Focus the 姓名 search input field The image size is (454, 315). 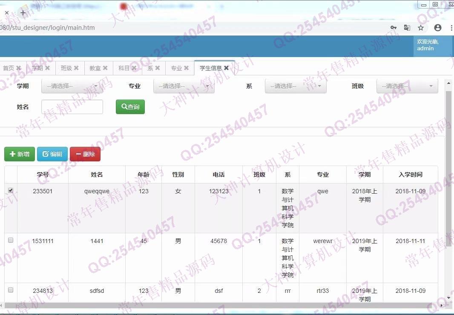tap(72, 107)
